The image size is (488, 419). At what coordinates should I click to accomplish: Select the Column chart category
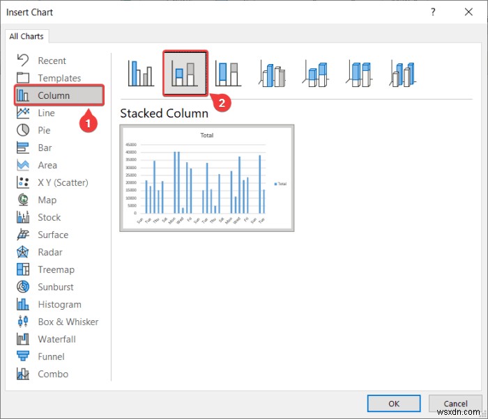[x=59, y=95]
